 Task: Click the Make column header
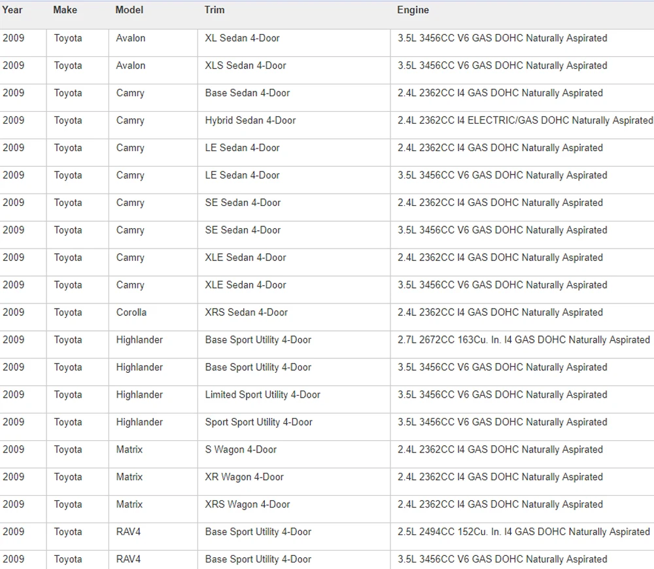click(x=65, y=10)
